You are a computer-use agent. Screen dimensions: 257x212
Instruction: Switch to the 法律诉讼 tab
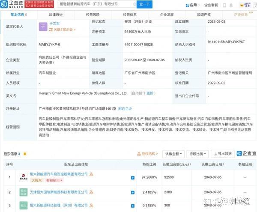tap(56, 15)
